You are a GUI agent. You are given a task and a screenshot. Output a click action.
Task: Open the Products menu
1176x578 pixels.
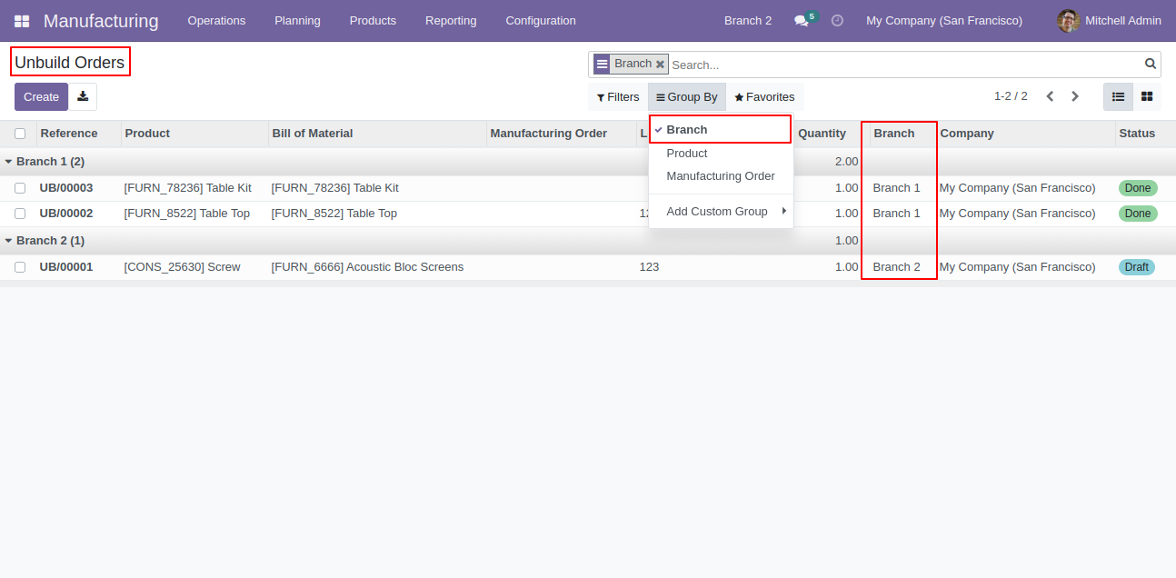373,21
